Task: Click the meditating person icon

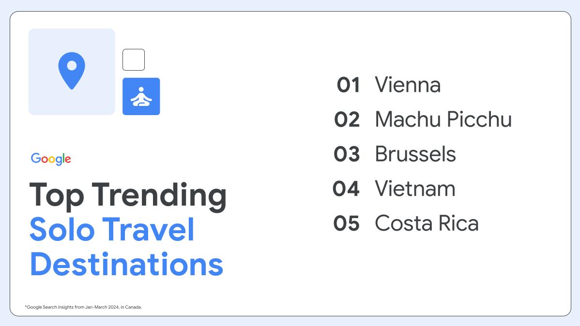Action: [x=141, y=96]
